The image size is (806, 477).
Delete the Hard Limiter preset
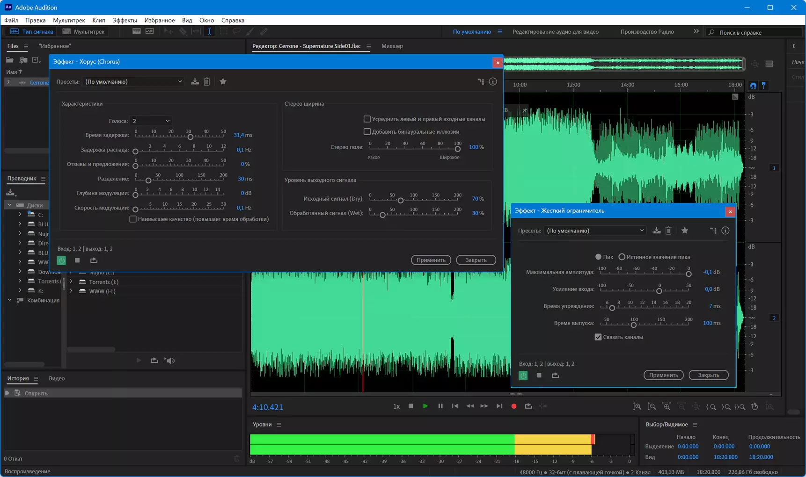pyautogui.click(x=668, y=231)
